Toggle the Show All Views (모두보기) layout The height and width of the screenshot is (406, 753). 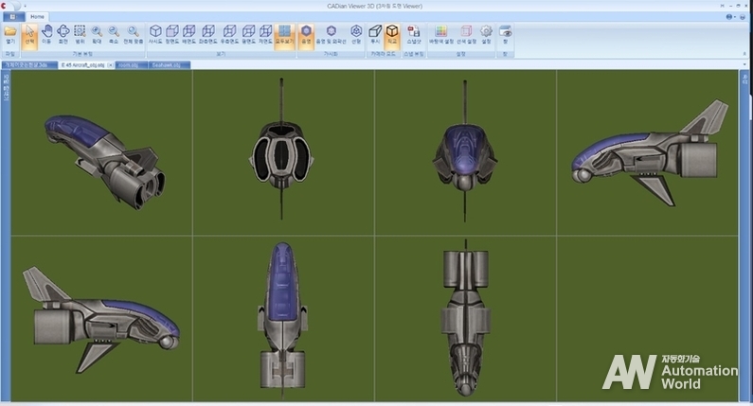click(283, 35)
